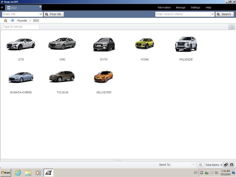236x177 pixels.
Task: Click the Home icon in breadcrumb bar
Action: [x=6, y=21]
